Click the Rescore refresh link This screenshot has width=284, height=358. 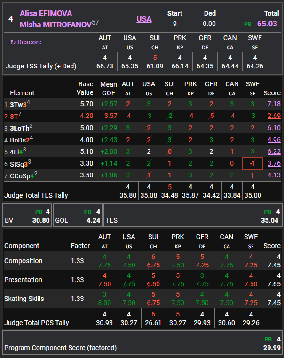(26, 42)
